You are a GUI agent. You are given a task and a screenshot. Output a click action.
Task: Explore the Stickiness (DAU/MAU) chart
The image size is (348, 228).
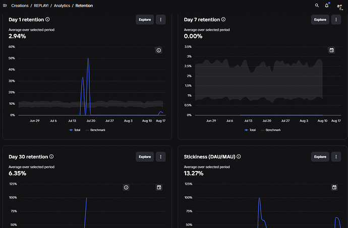tap(320, 157)
